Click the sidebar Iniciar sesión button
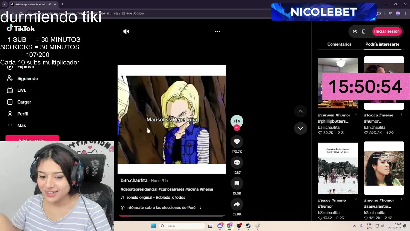The height and width of the screenshot is (231, 410). click(32, 139)
